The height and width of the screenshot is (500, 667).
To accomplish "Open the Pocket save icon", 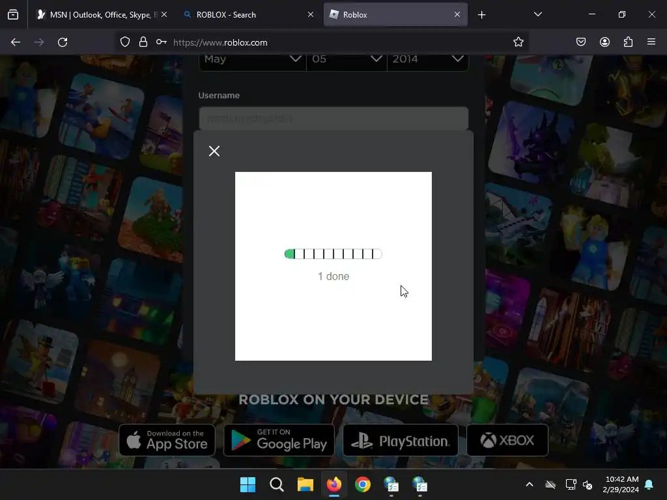I will (581, 42).
